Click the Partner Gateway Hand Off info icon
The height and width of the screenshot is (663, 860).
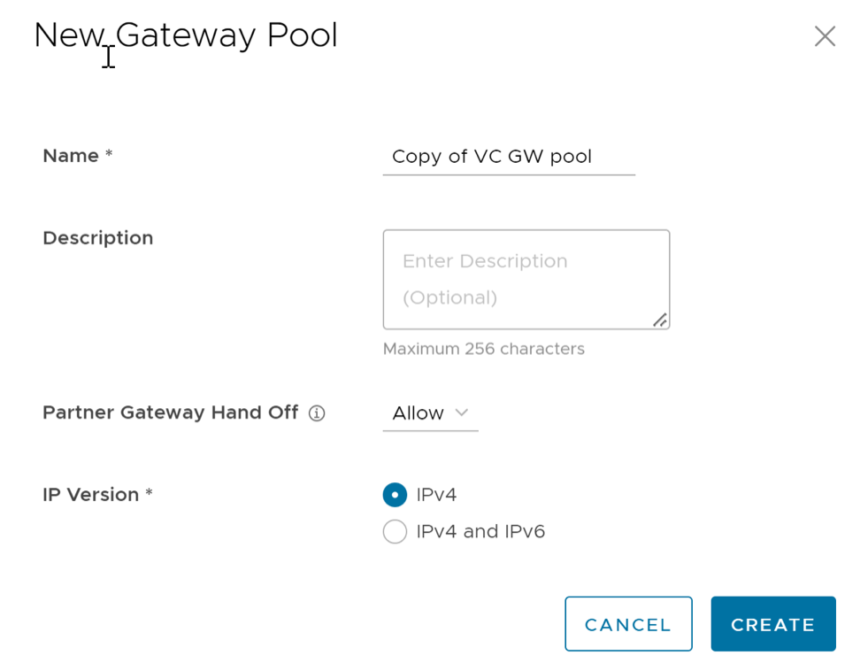tap(317, 413)
